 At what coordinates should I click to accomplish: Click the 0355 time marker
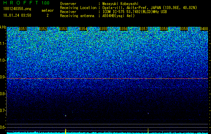coord(103,29)
